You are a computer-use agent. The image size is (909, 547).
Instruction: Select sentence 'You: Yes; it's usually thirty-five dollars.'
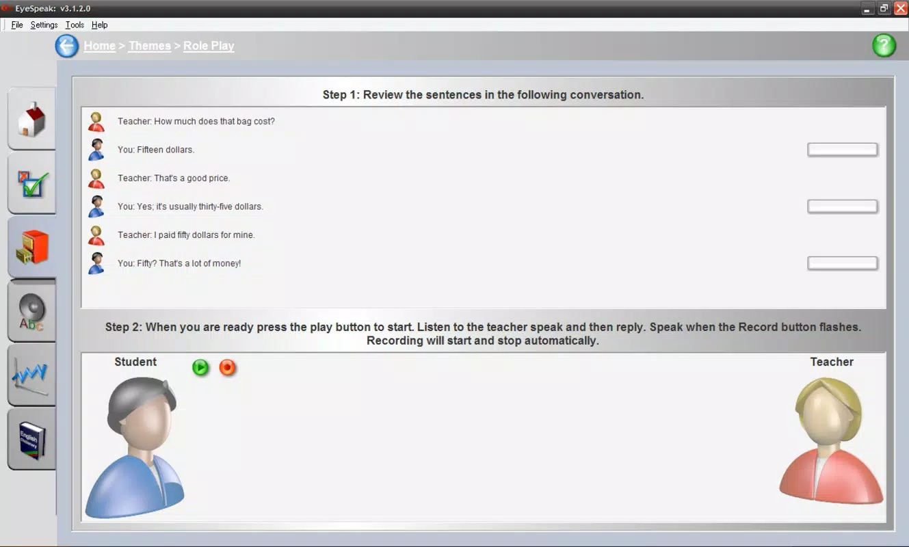click(190, 206)
